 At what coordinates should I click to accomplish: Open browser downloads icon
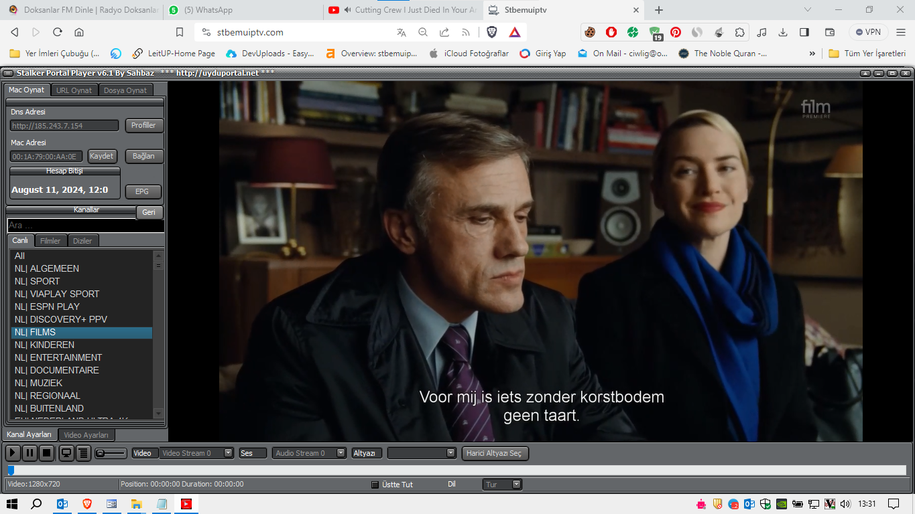[x=783, y=32]
